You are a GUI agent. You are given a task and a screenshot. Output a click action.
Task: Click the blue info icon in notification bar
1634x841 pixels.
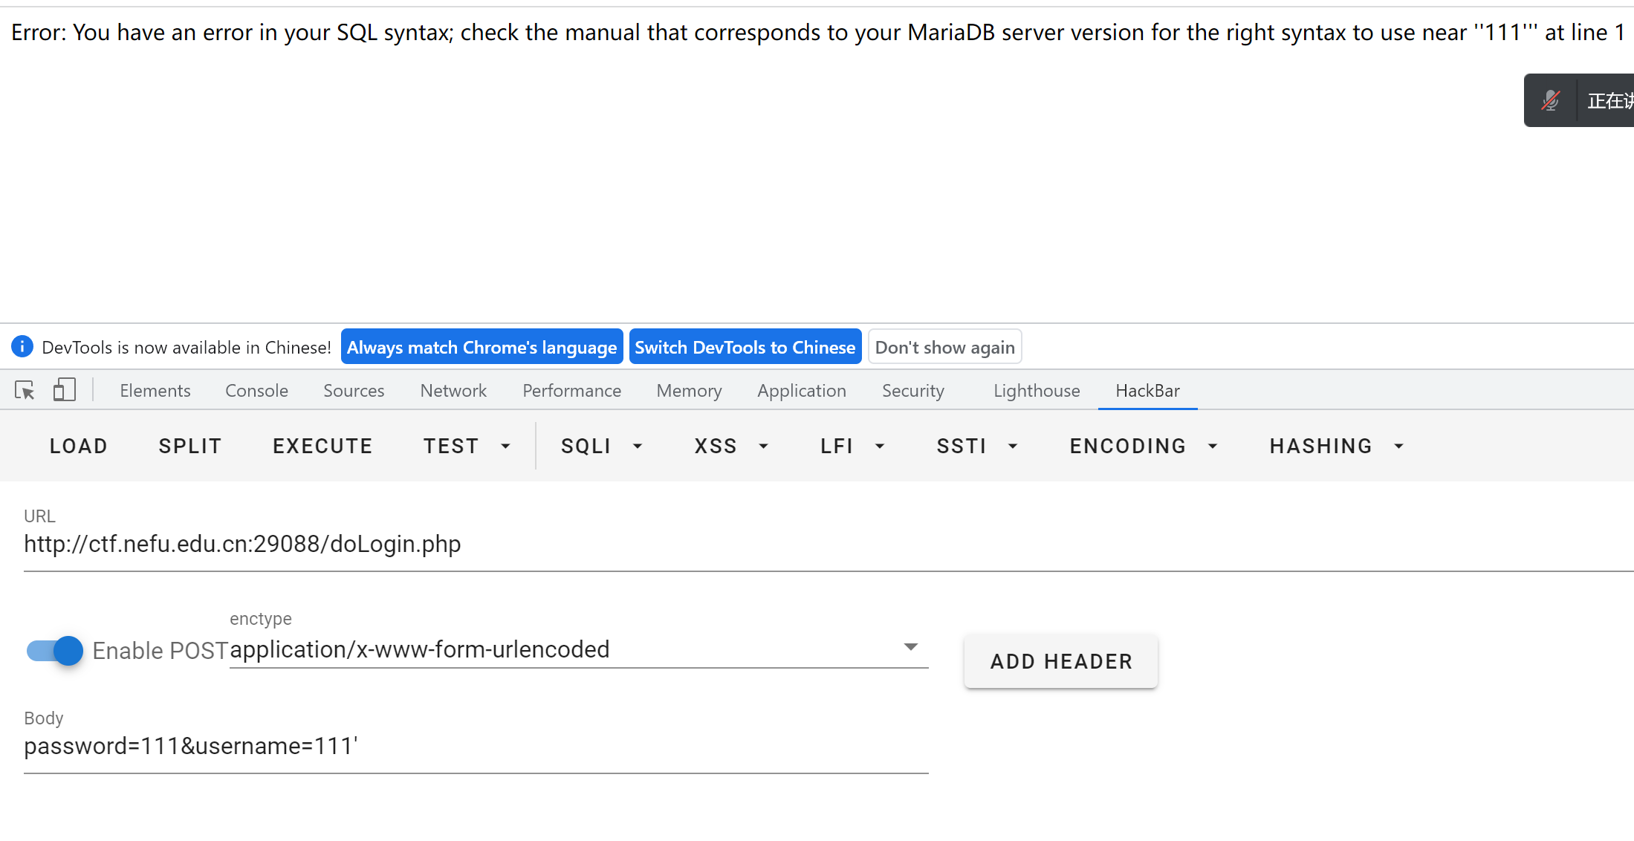[22, 346]
